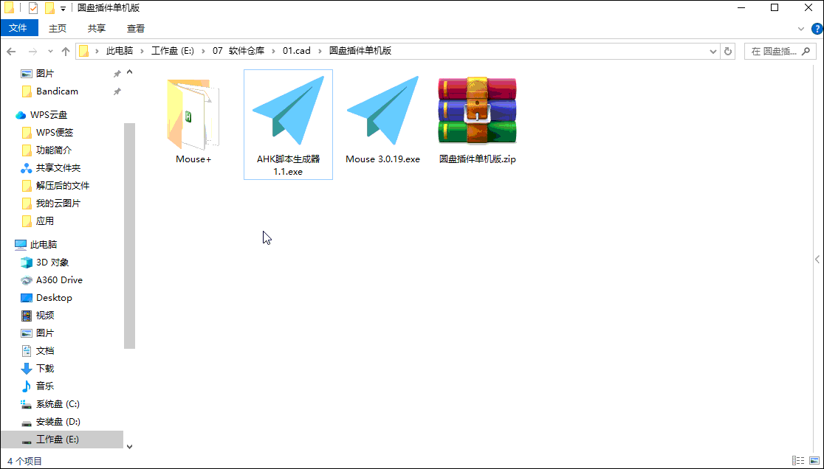Screen dimensions: 824x469
Task: Open the Help question mark icon
Action: [816, 28]
